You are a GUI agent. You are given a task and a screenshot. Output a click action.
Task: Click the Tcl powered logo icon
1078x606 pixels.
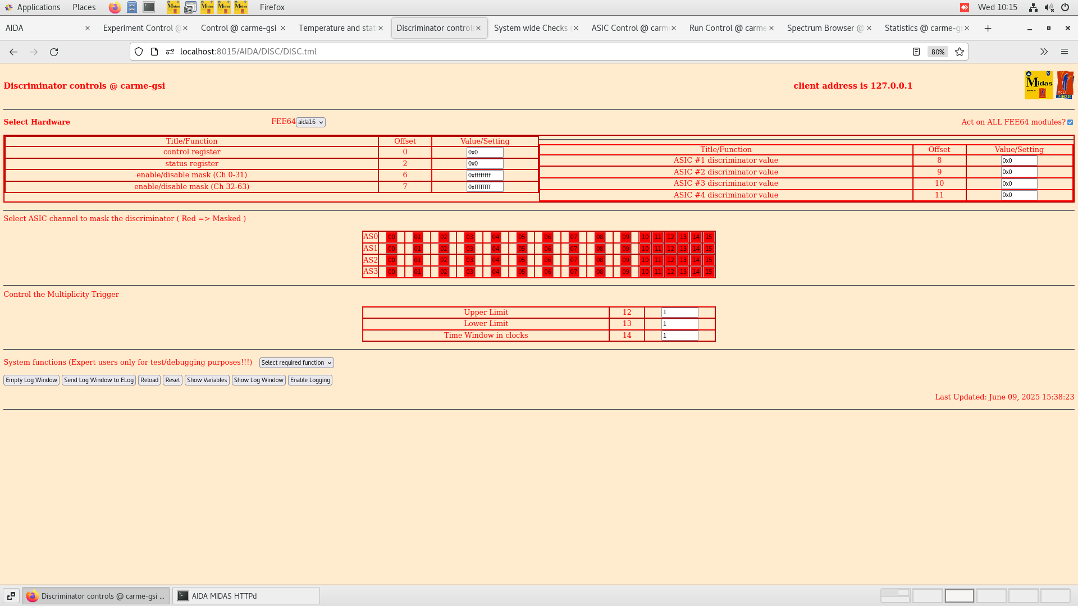coord(1065,85)
